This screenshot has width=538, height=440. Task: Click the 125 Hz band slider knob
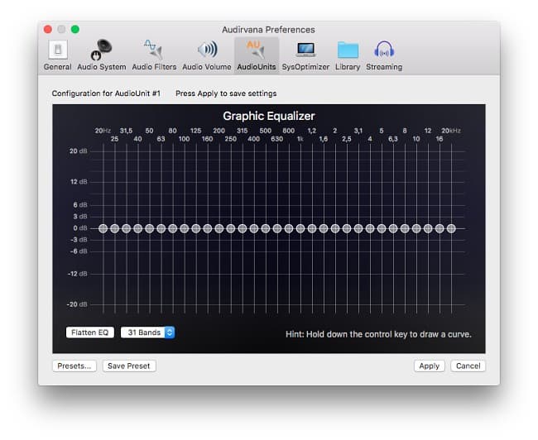(196, 228)
